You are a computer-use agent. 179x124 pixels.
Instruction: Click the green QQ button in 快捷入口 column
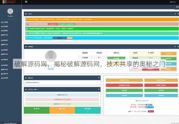coord(116,58)
